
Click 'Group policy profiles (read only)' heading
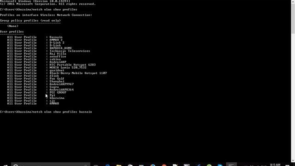pos(30,20)
